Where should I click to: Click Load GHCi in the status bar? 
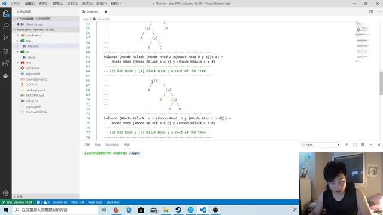click(60, 202)
